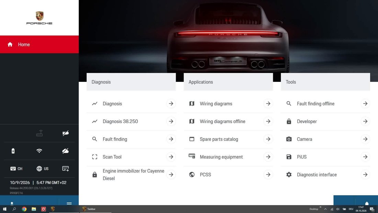Viewport: 378px width, 213px height.
Task: Click the router connection icon in sidebar
Action: click(39, 133)
